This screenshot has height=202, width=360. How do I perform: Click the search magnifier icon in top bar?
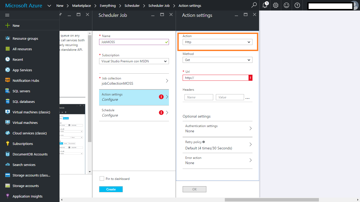pos(254,5)
